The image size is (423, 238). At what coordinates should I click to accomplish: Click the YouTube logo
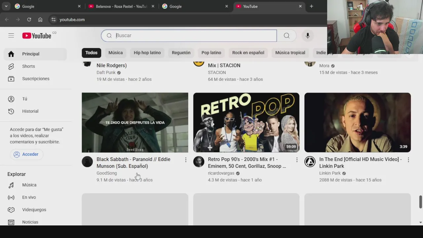37,36
